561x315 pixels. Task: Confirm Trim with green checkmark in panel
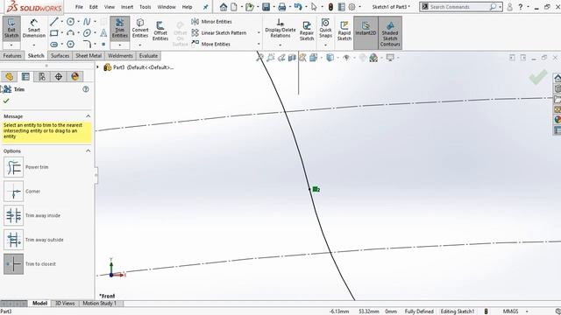6,101
